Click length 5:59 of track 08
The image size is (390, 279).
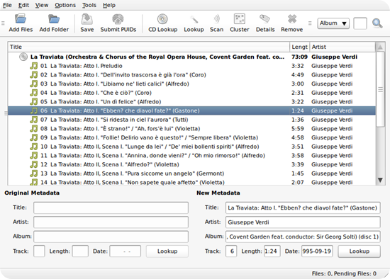298,129
